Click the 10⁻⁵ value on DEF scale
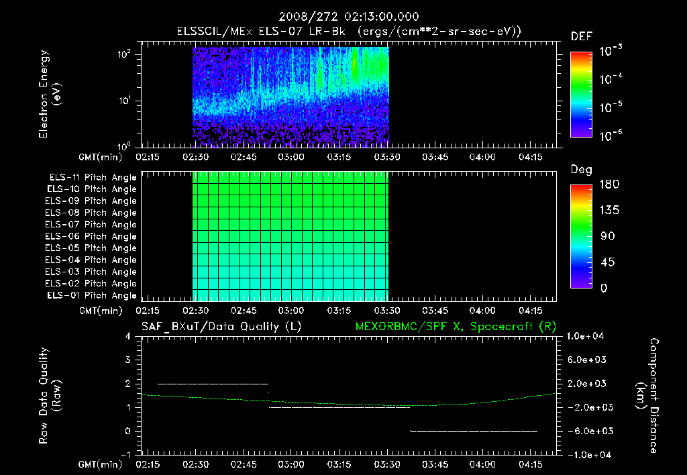This screenshot has width=687, height=475. pos(611,107)
